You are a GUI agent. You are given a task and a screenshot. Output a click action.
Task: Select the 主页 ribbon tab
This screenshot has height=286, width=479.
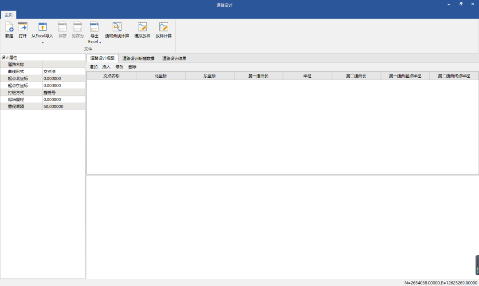point(8,15)
